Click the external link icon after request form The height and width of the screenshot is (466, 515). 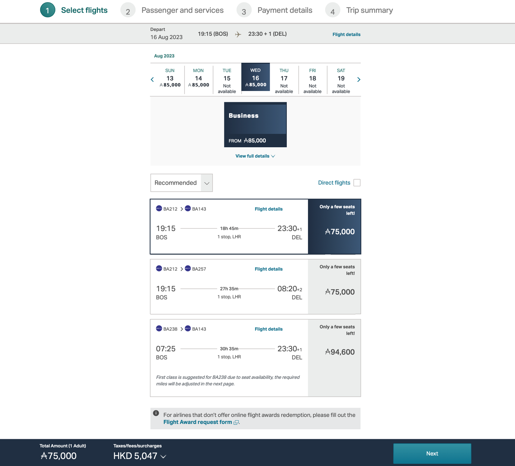tap(236, 423)
